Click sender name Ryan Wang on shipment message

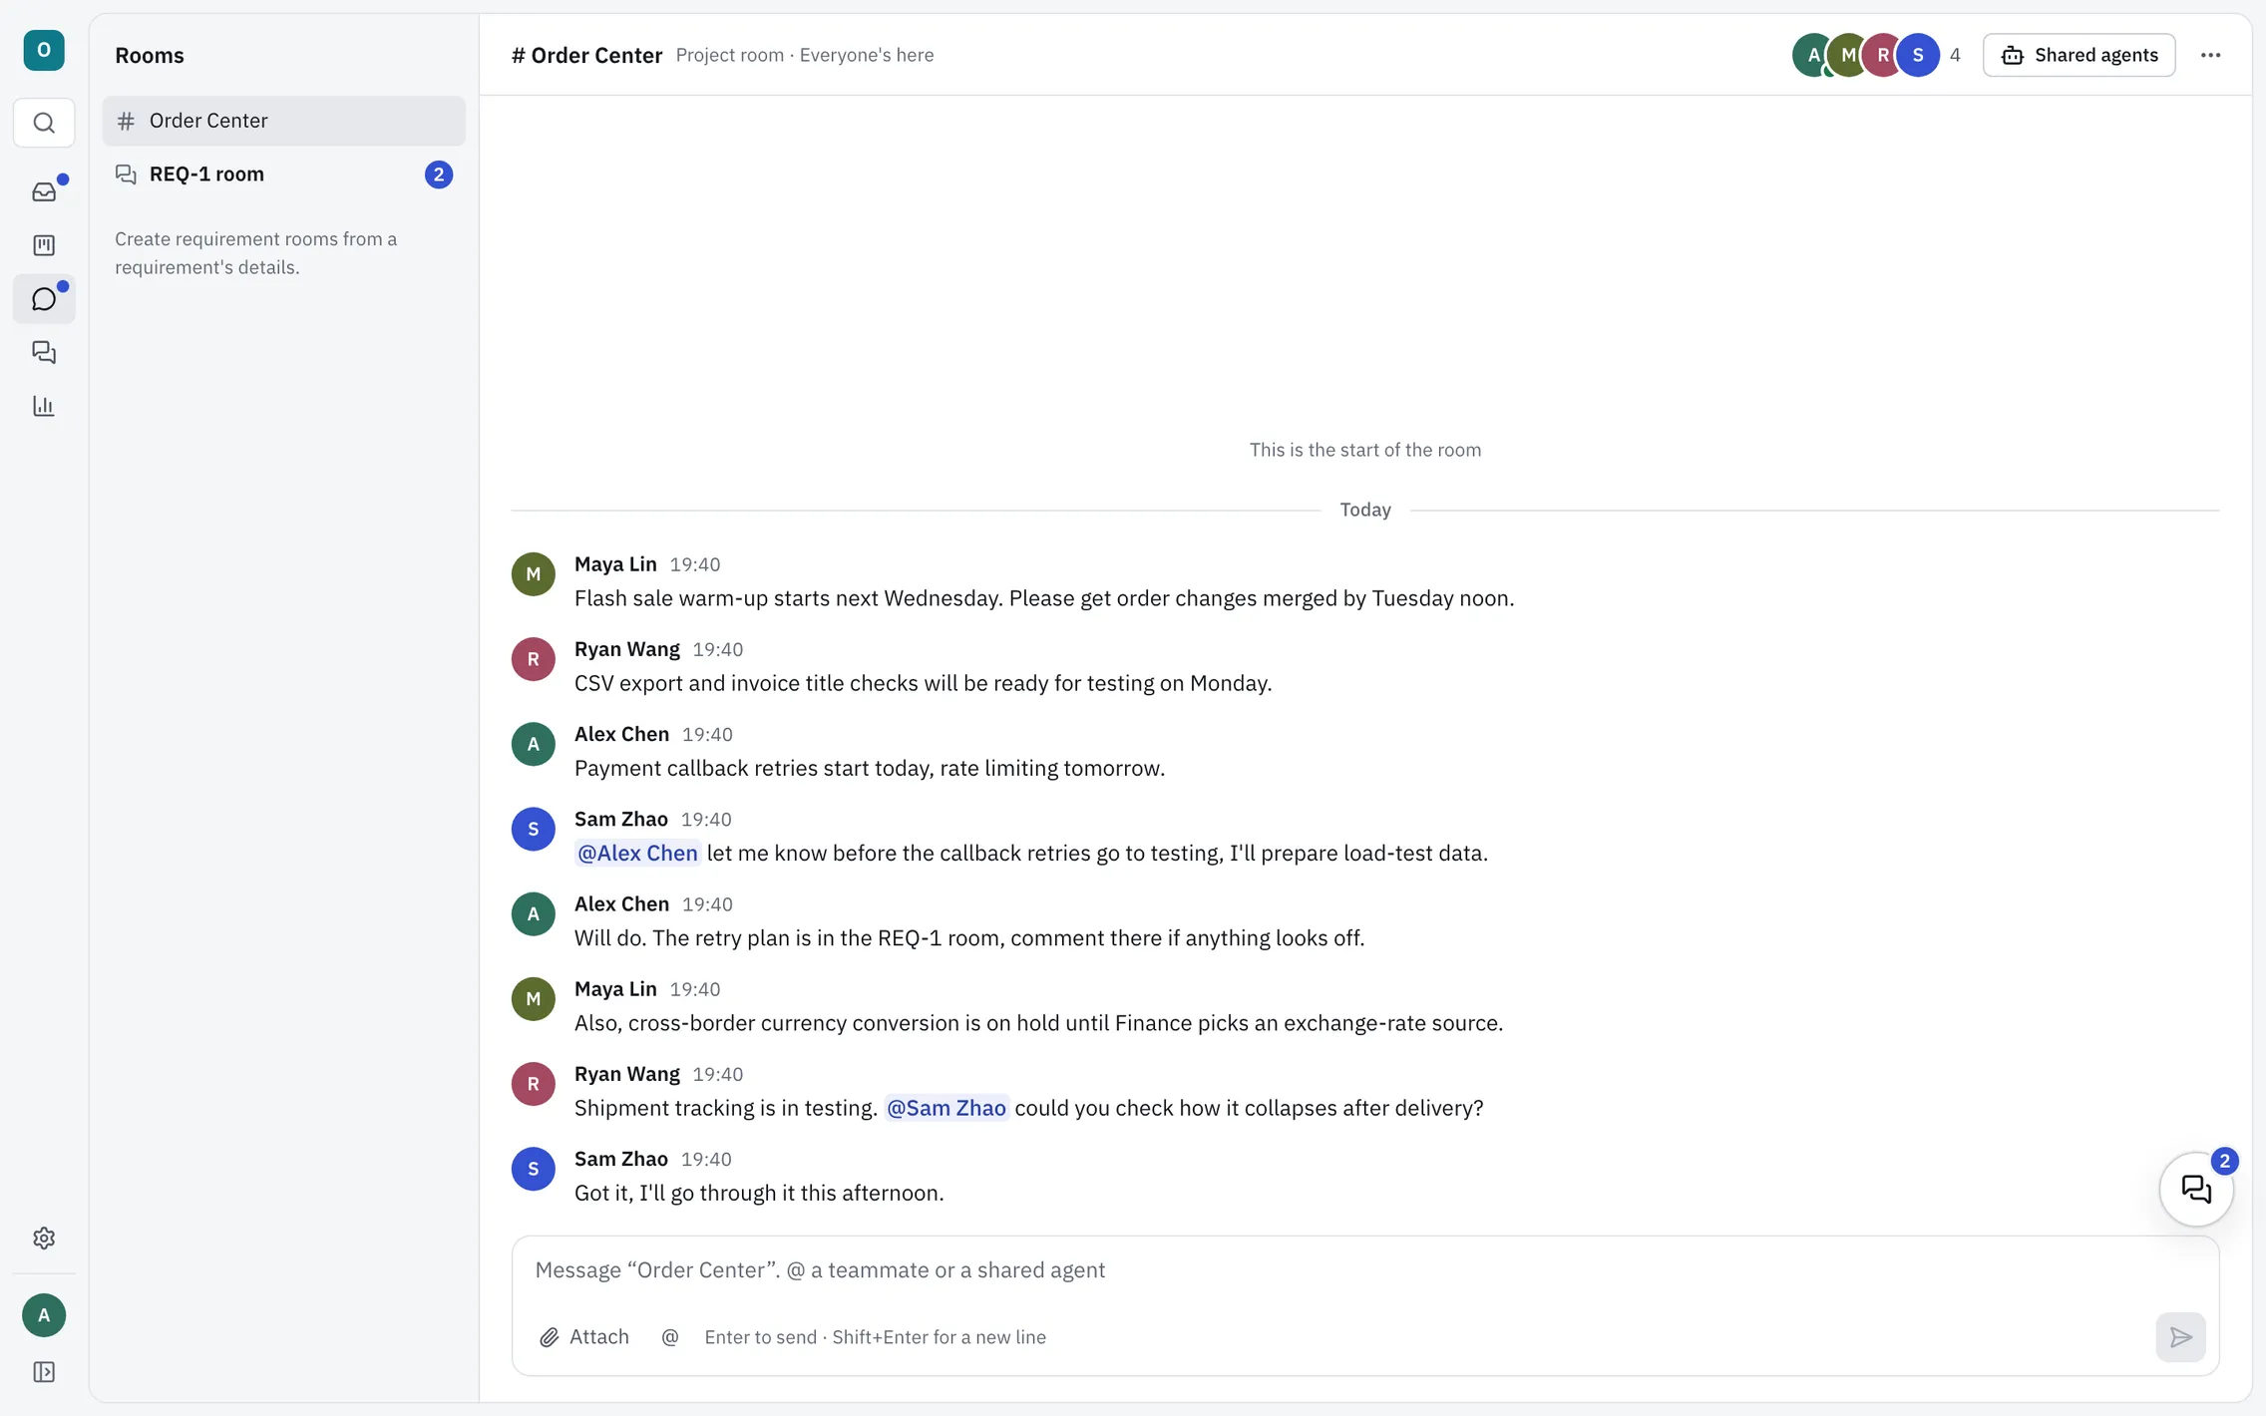coord(626,1074)
